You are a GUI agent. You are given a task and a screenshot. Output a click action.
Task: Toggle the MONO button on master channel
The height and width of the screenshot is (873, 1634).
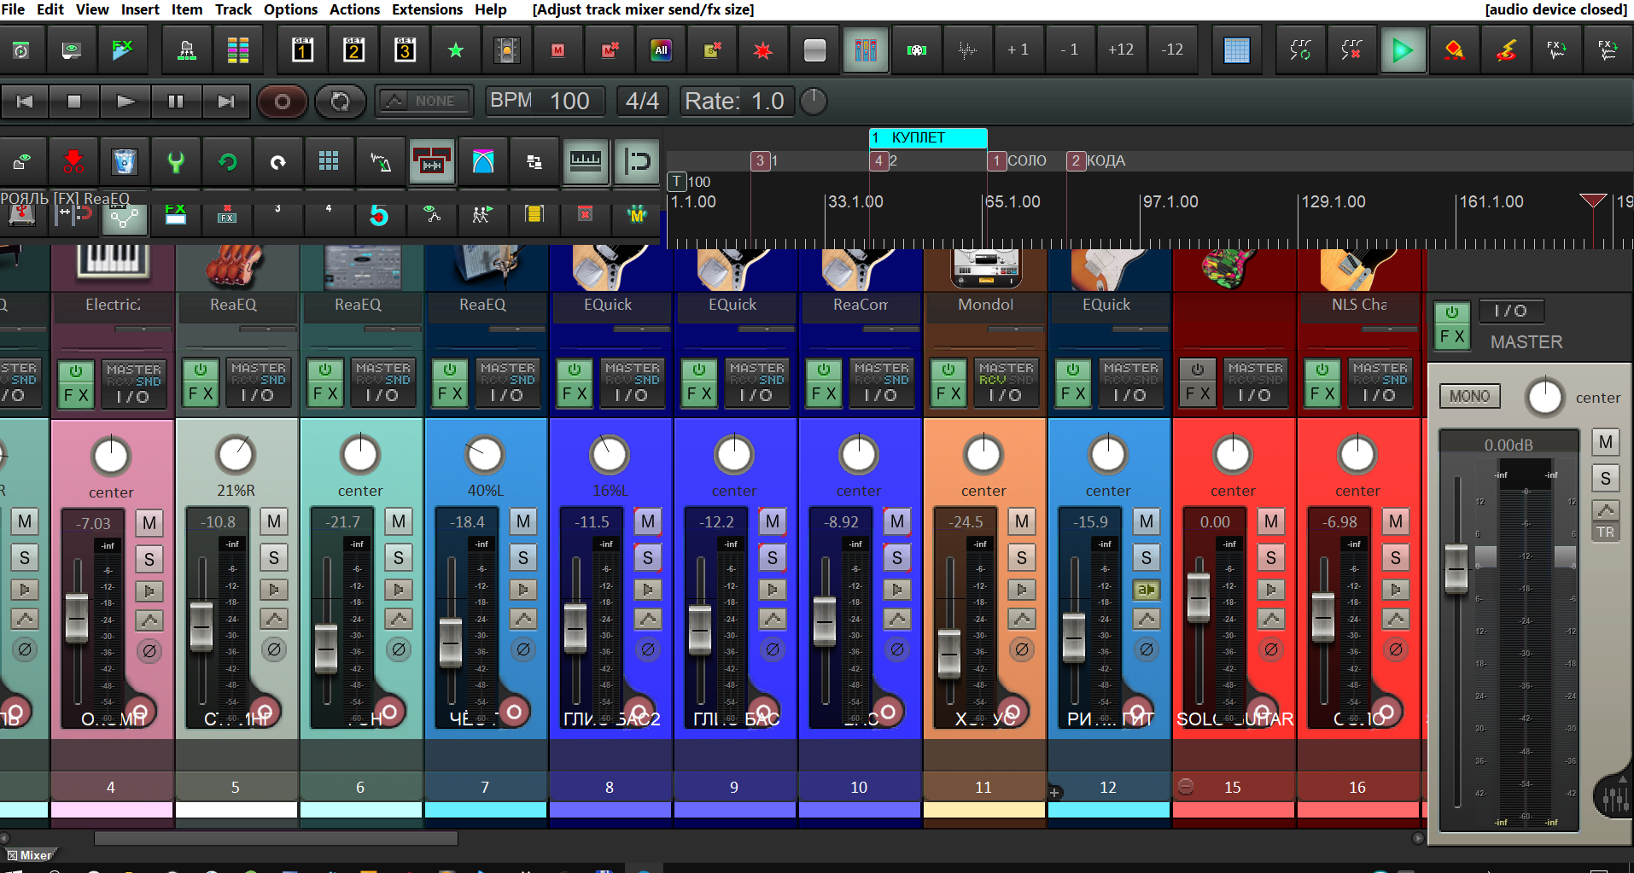coord(1469,397)
